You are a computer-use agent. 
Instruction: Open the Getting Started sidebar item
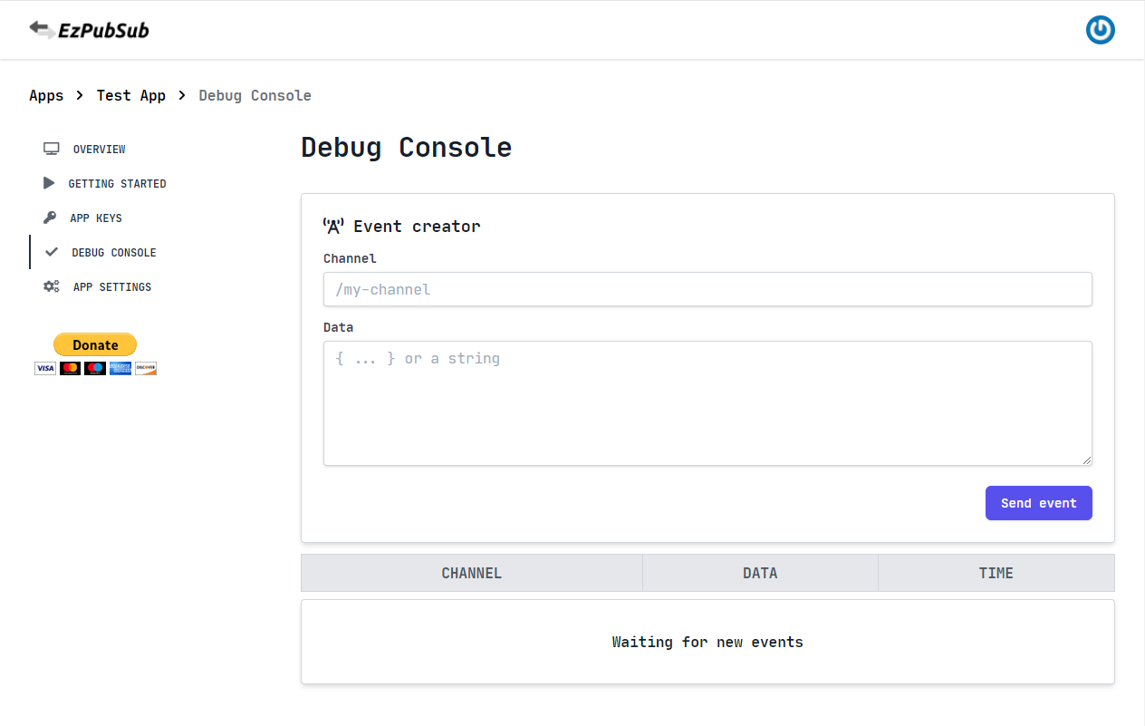click(x=117, y=183)
